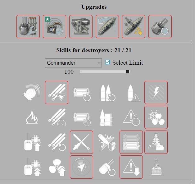Toggle the ship wheel and propeller skill
The width and height of the screenshot is (195, 184).
(156, 117)
